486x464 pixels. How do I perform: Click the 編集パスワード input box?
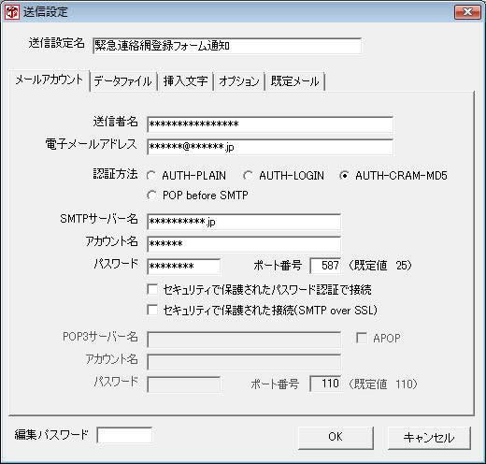124,435
